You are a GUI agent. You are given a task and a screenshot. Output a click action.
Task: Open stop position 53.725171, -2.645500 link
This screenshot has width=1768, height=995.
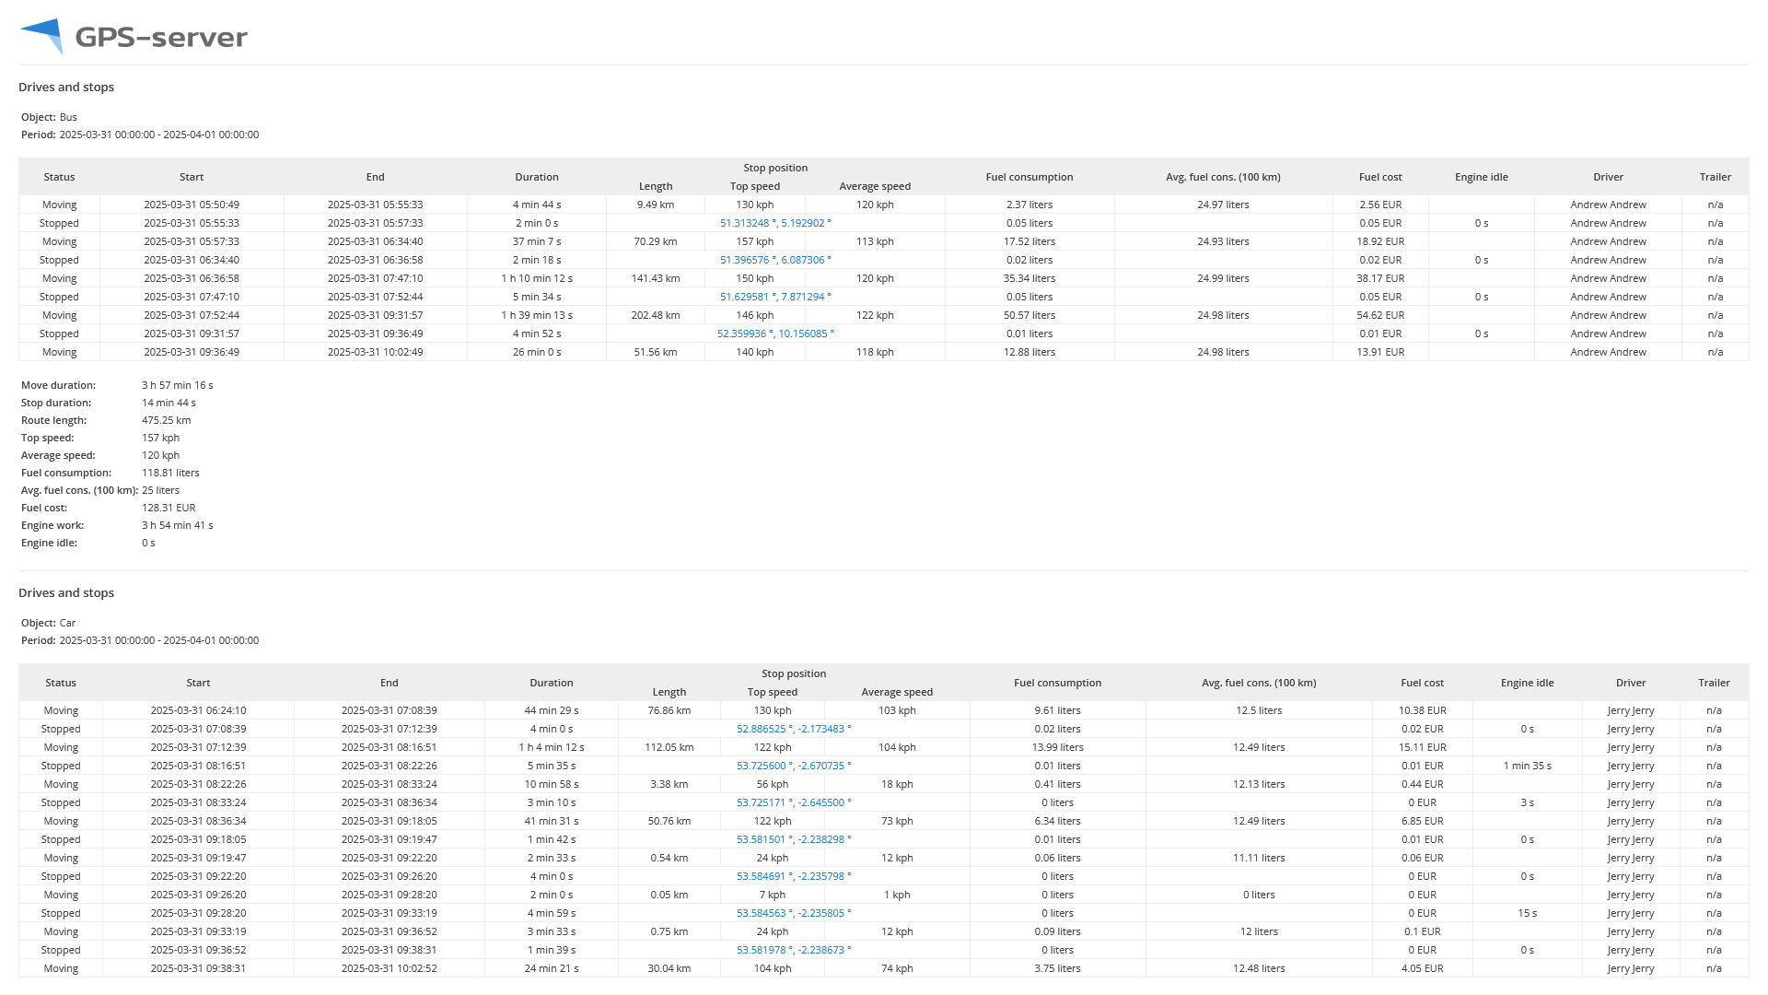[793, 802]
